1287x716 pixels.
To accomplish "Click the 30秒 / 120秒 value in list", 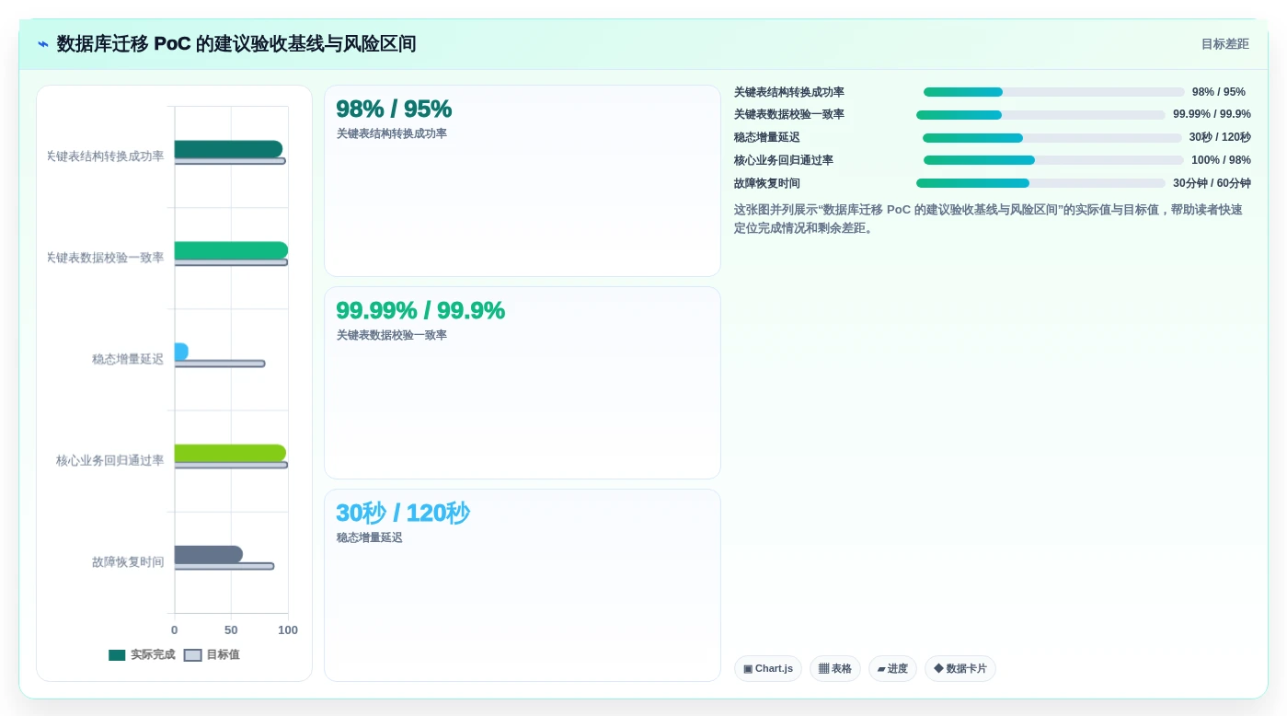I will click(x=1220, y=138).
